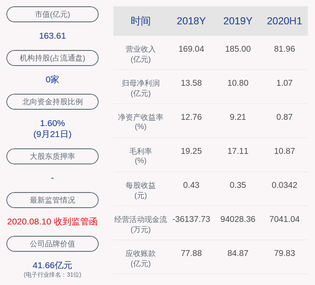The image size is (315, 285).
Task: Select gross margin value 19.25
Action: pos(191,151)
